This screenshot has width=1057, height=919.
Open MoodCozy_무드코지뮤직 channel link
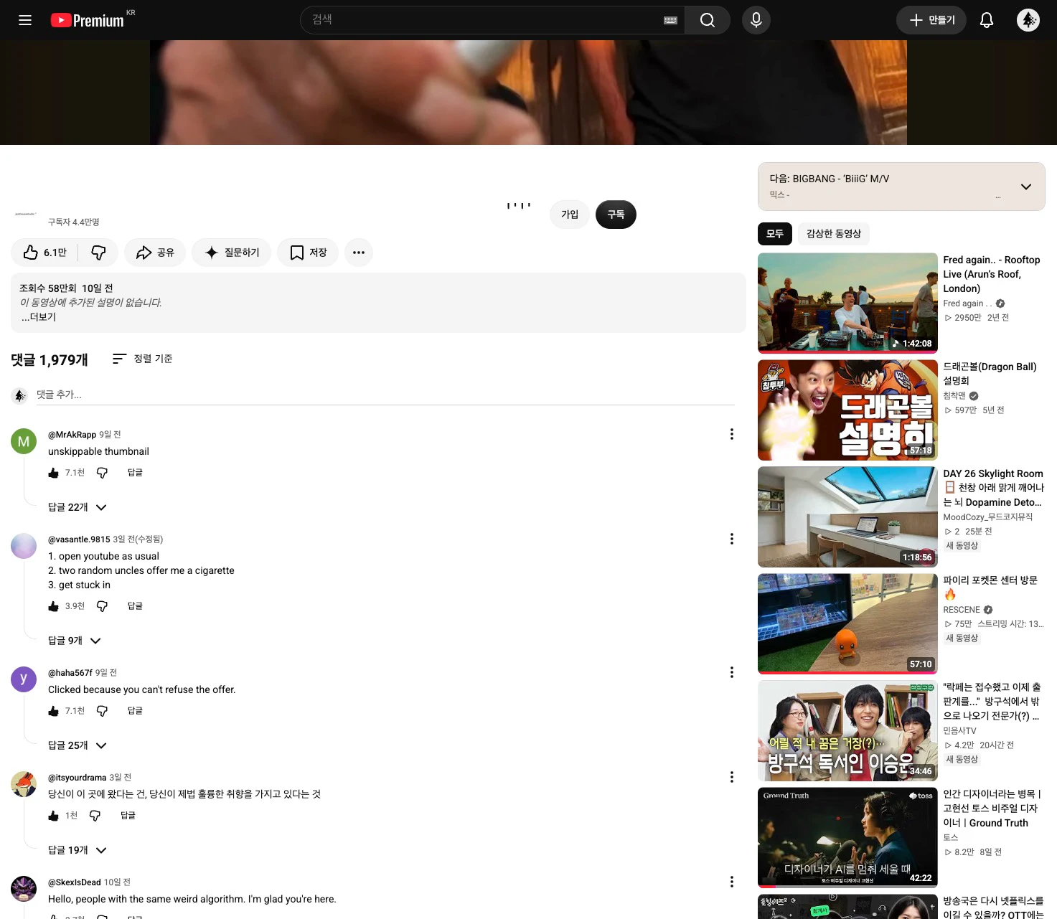987,517
